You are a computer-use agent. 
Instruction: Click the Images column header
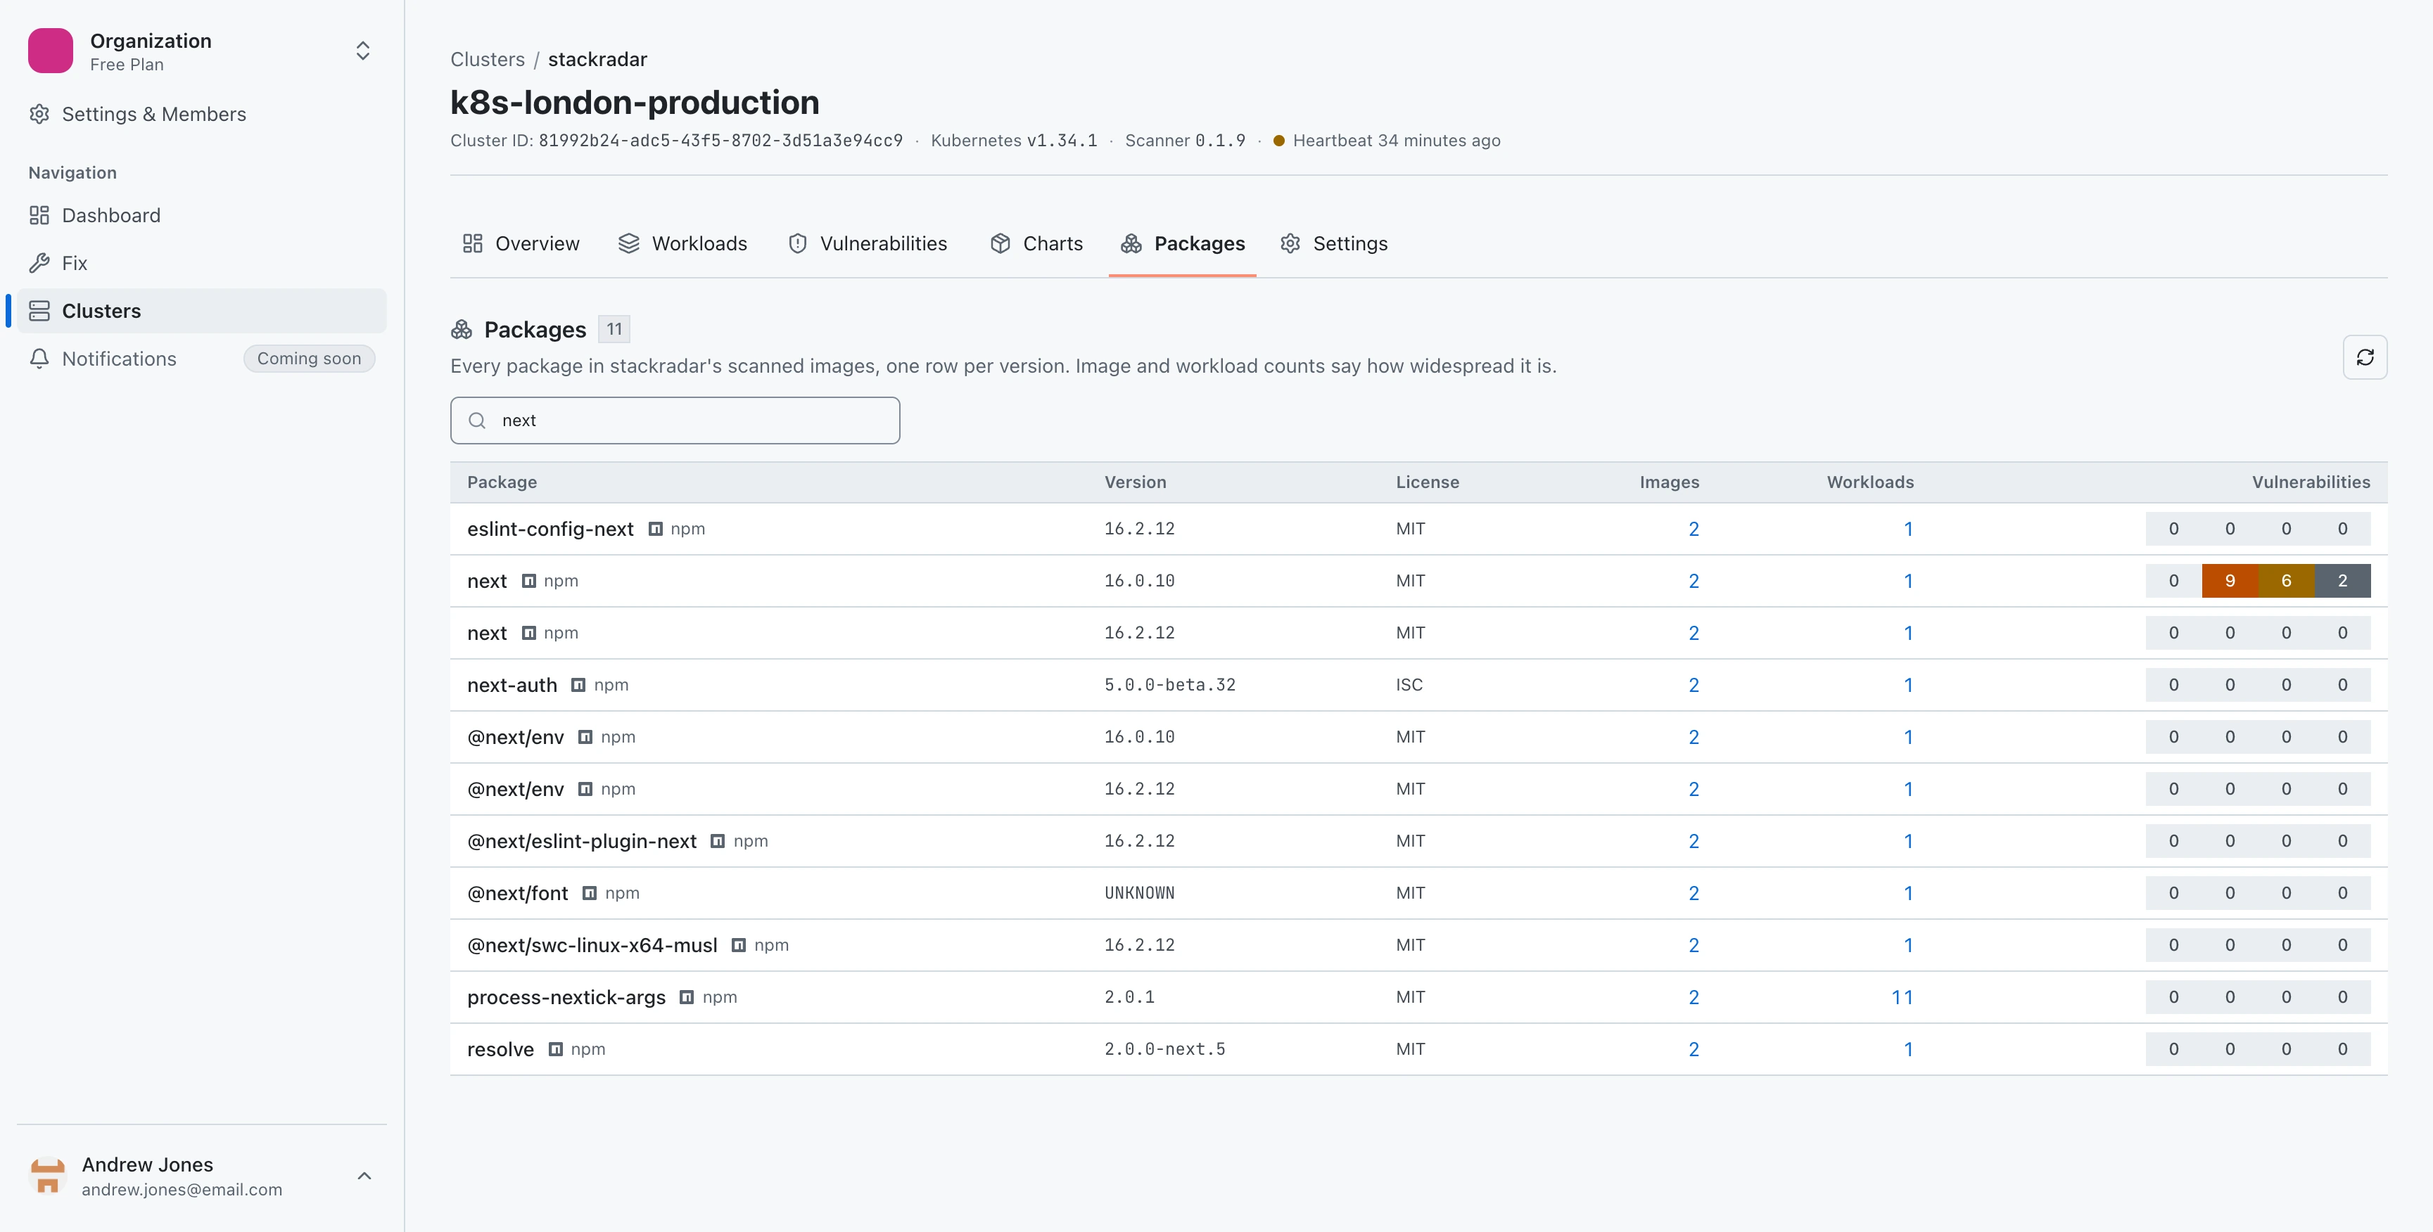[1669, 482]
